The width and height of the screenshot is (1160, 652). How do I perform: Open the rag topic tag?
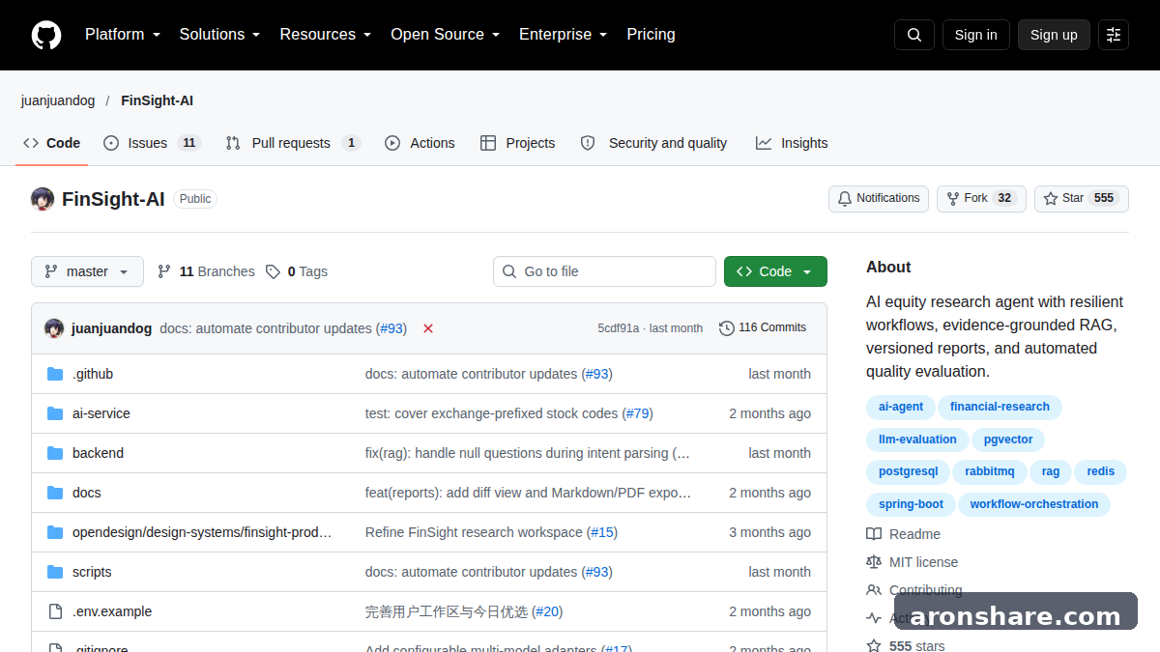(1051, 471)
